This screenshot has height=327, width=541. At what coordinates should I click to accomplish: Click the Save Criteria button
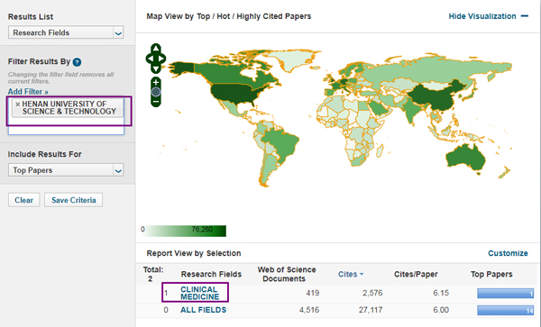74,200
